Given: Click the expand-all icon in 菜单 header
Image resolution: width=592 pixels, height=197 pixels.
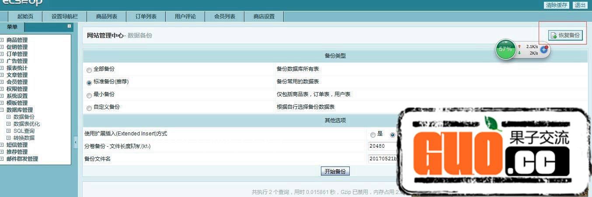Looking at the screenshot, I should pyautogui.click(x=69, y=27).
